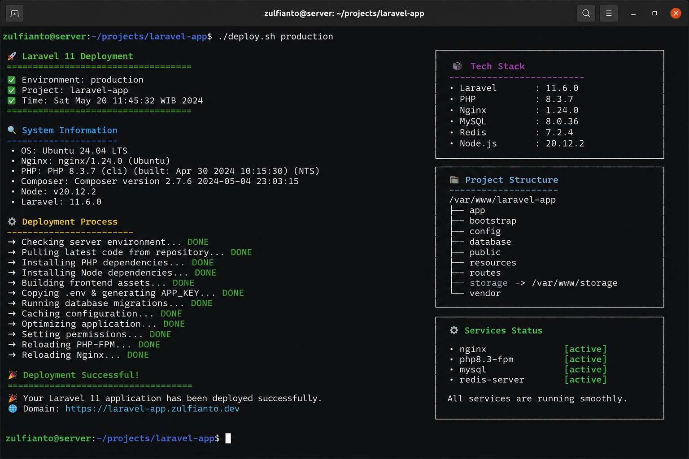Click the green checkmark beside Time line
Screen dimensions: 689x459
pos(12,100)
